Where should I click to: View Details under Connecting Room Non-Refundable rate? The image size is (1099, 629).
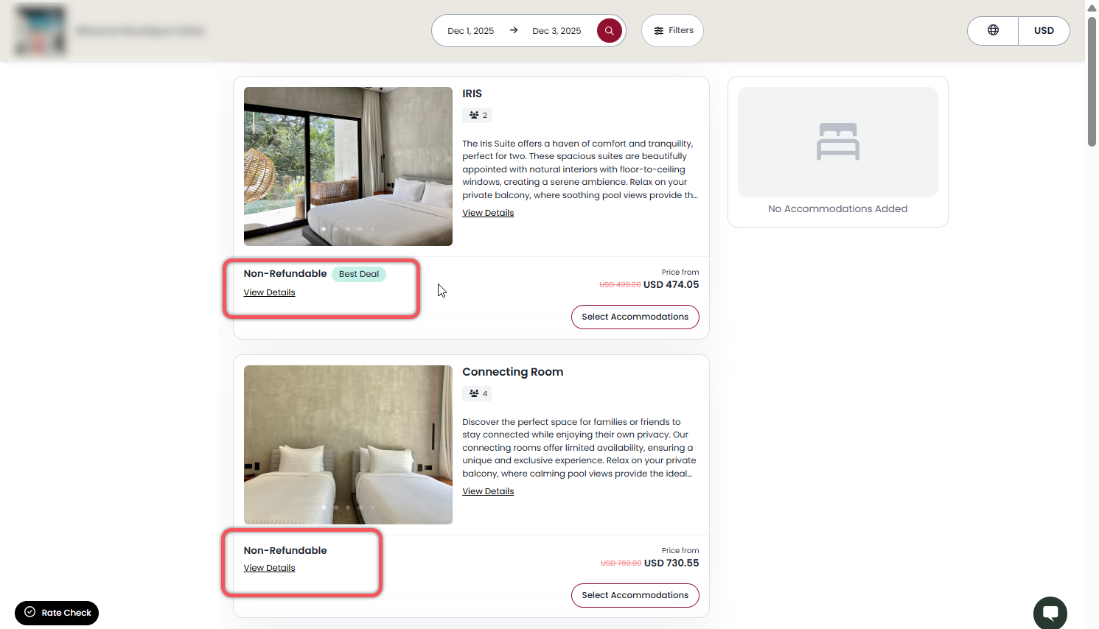click(269, 568)
